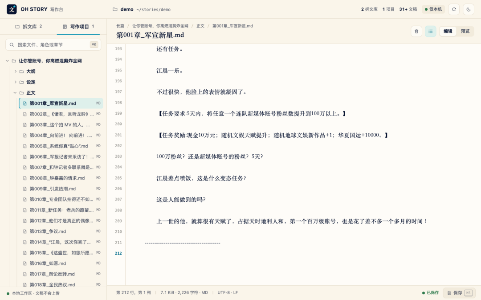Expand the 设定 folder

(x=15, y=82)
